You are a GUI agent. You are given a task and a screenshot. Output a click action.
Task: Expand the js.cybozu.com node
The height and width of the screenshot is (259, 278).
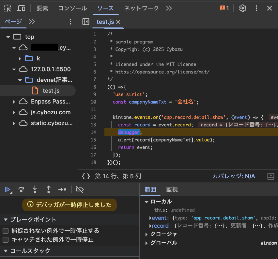[x=14, y=113]
